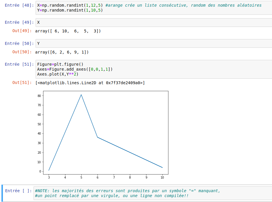Select the code cell containing only Y
Image resolution: width=272 pixels, height=202 pixels.
[x=153, y=43]
